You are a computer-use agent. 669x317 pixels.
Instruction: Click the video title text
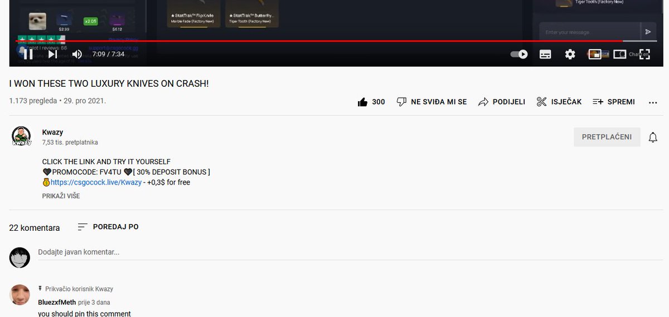pyautogui.click(x=109, y=83)
